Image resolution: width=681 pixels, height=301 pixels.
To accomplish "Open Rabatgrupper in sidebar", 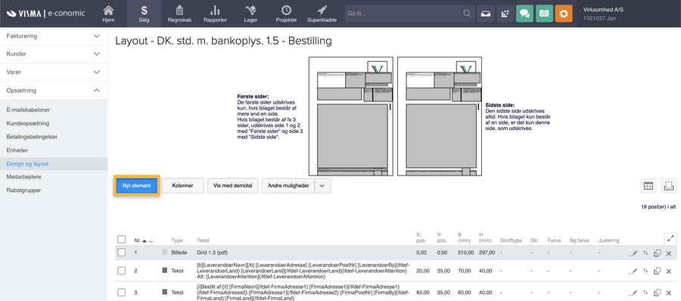I will pos(23,191).
